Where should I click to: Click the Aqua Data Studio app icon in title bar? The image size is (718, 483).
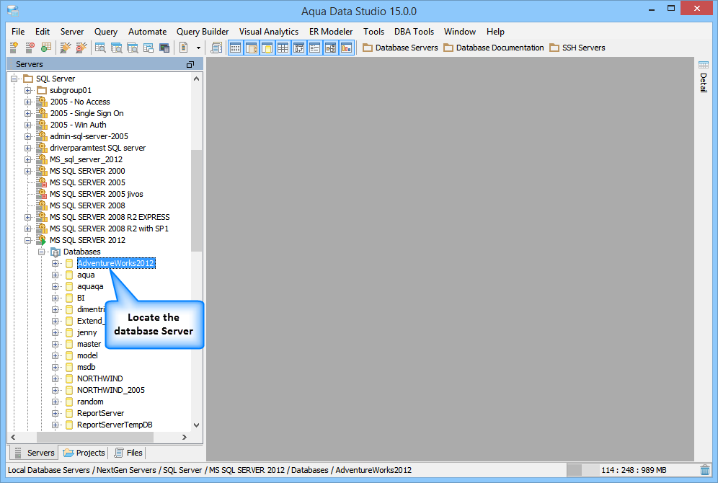tap(13, 11)
